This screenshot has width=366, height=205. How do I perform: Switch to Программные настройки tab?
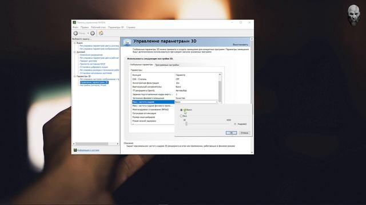167,65
